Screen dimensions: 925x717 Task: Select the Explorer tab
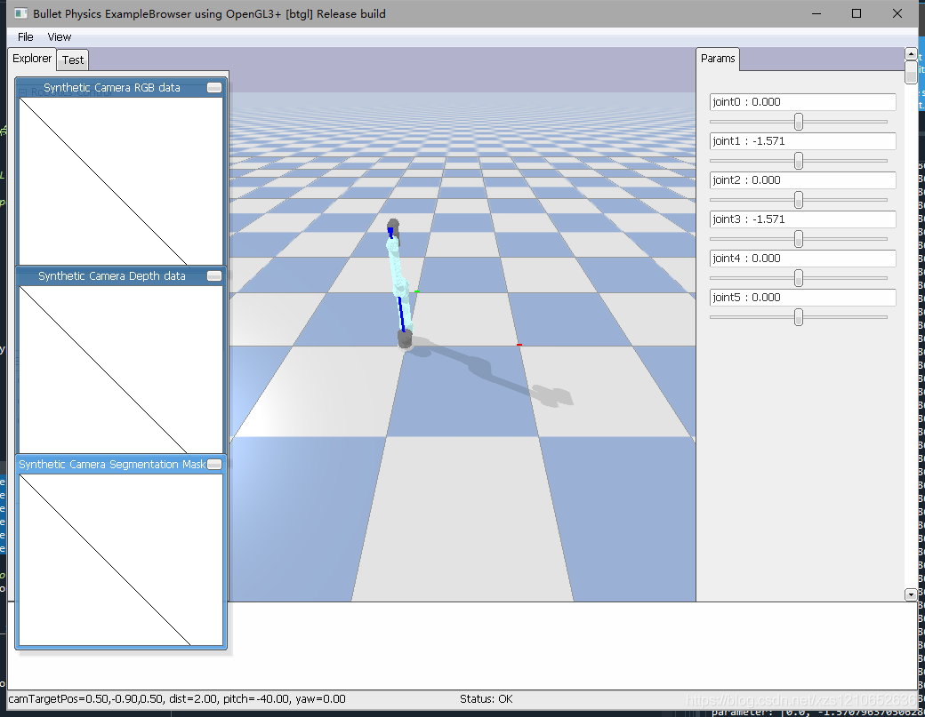[x=31, y=58]
